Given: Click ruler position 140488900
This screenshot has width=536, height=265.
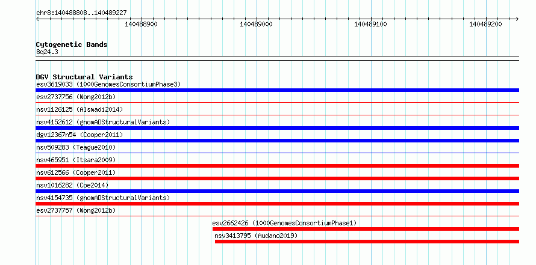Looking at the screenshot, I should pos(141,24).
